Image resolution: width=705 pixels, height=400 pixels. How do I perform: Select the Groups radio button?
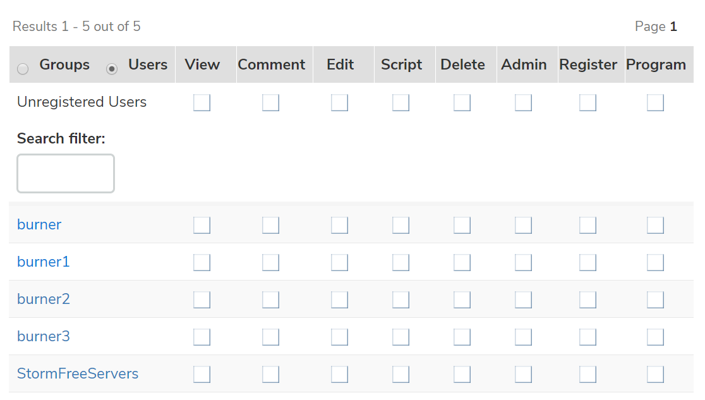23,69
